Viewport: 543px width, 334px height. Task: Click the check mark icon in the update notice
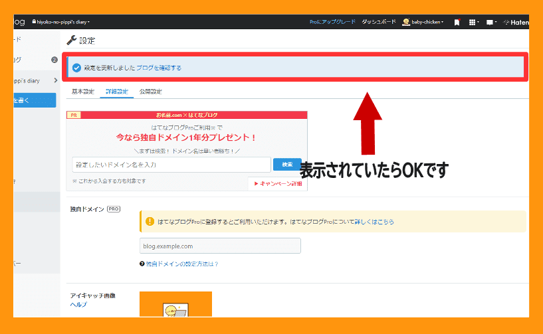point(76,68)
